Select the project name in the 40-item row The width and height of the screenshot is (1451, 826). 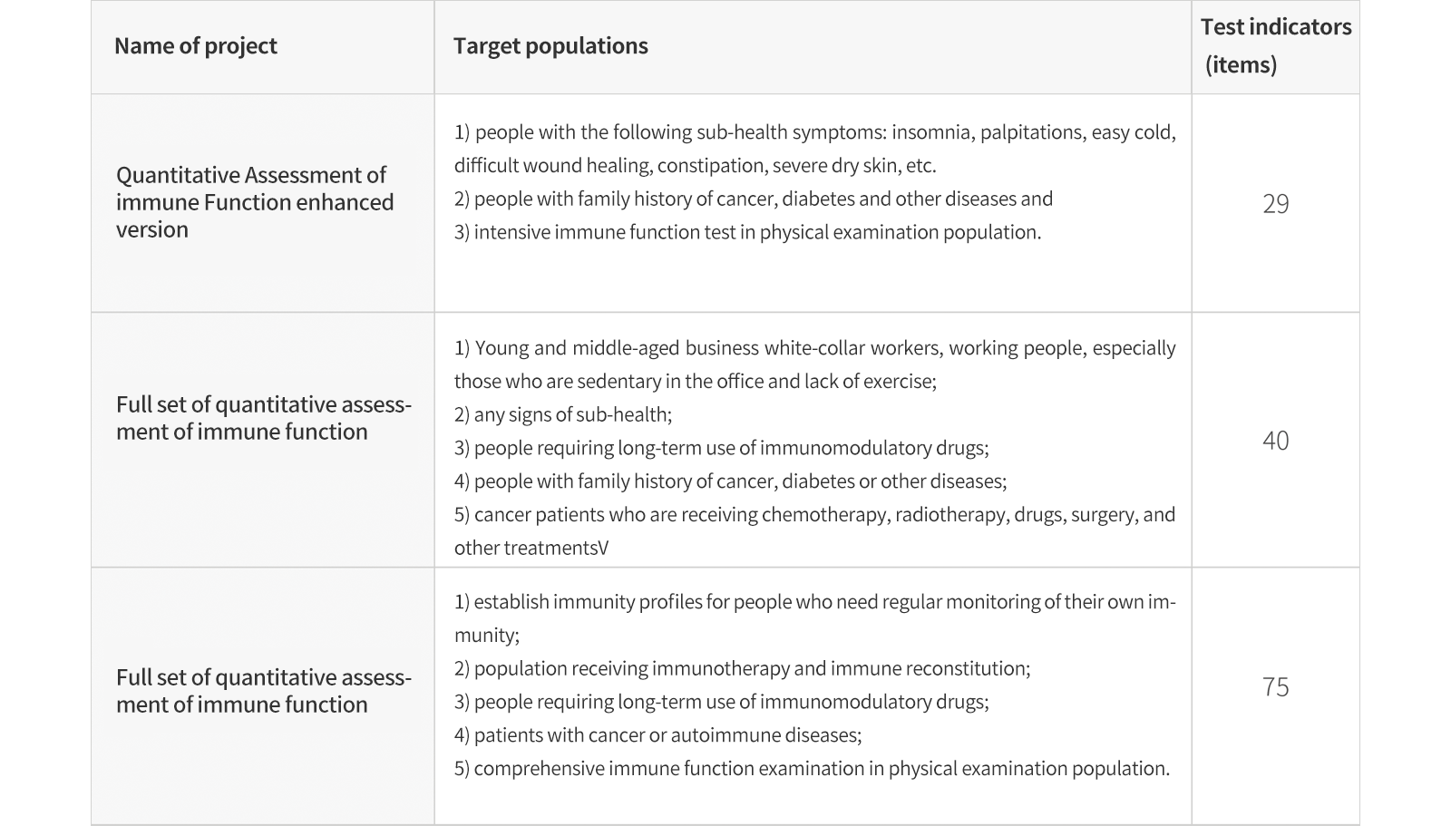263,418
